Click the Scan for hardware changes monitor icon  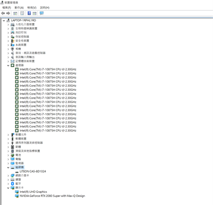point(42,13)
